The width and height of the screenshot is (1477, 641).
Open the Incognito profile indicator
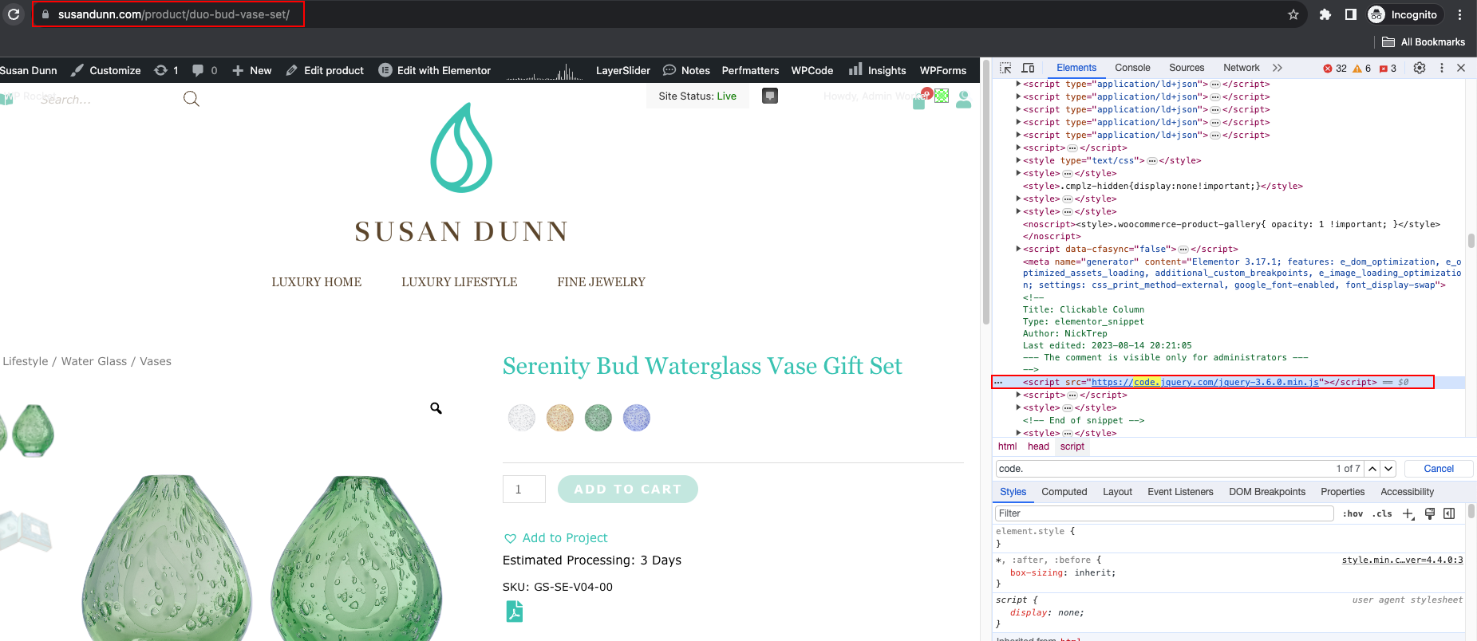point(1403,14)
